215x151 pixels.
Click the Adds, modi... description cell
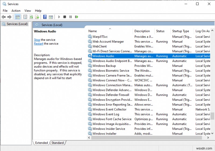(143, 134)
